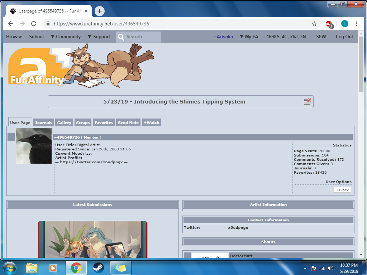This screenshot has height=275, width=367.
Task: Click the vertical page scrollbar
Action: point(361,143)
